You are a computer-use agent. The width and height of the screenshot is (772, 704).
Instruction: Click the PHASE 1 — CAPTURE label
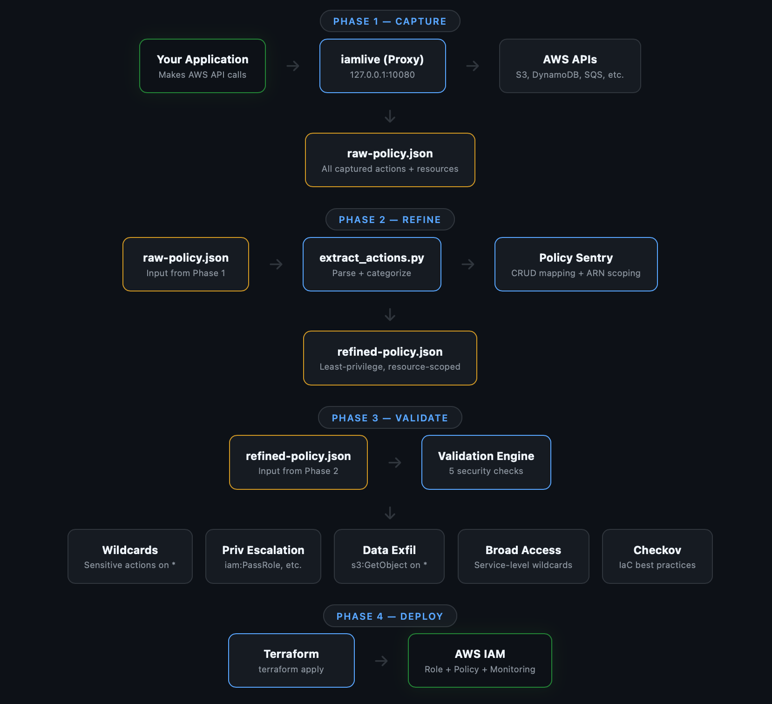tap(390, 21)
